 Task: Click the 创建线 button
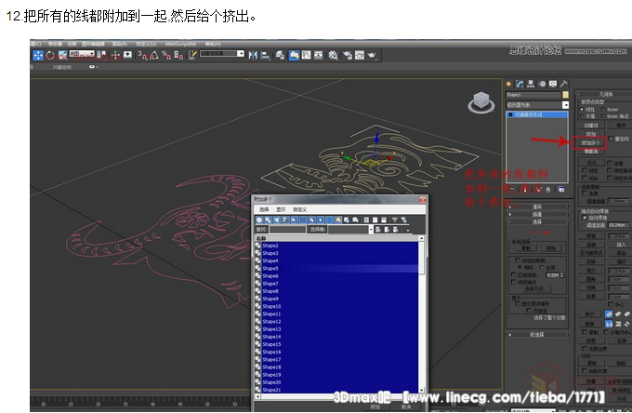(591, 126)
